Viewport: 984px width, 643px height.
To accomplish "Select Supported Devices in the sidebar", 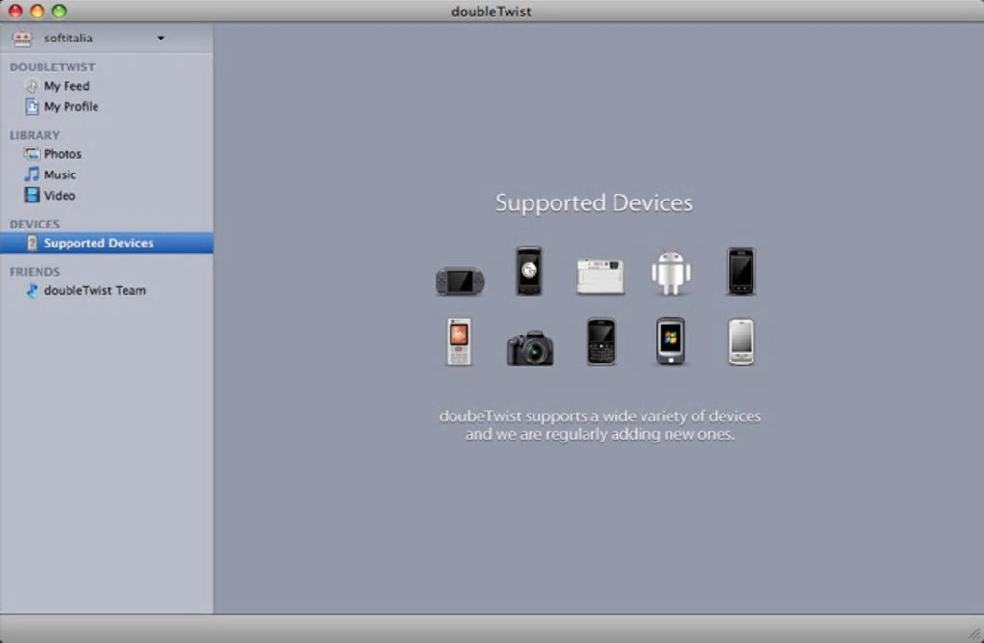I will tap(107, 243).
